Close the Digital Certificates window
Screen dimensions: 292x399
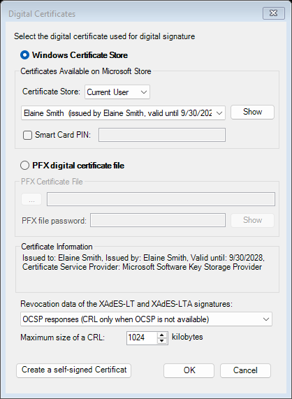point(274,13)
